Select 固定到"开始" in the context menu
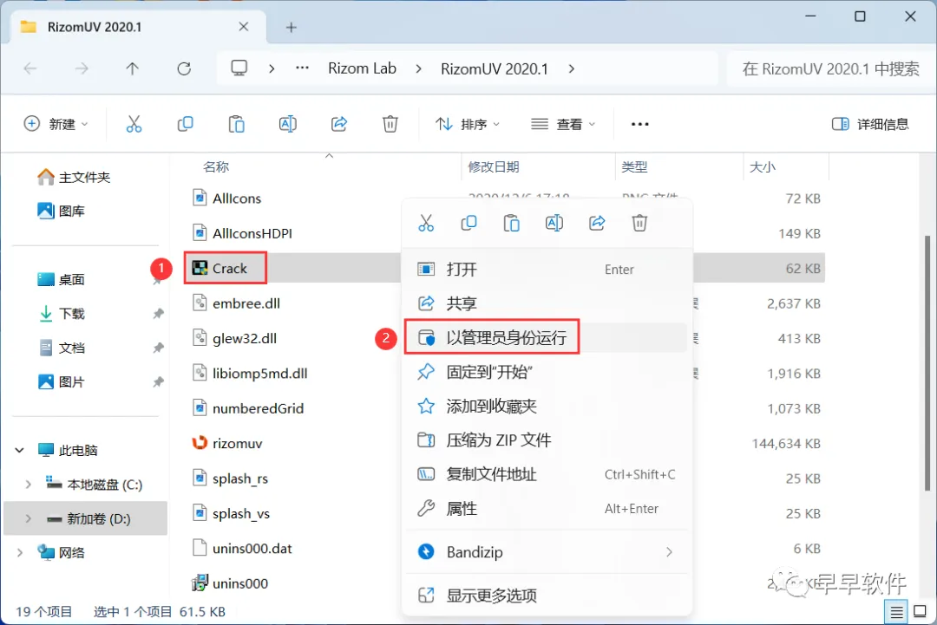Screen dimensions: 937x625 click(x=547, y=372)
